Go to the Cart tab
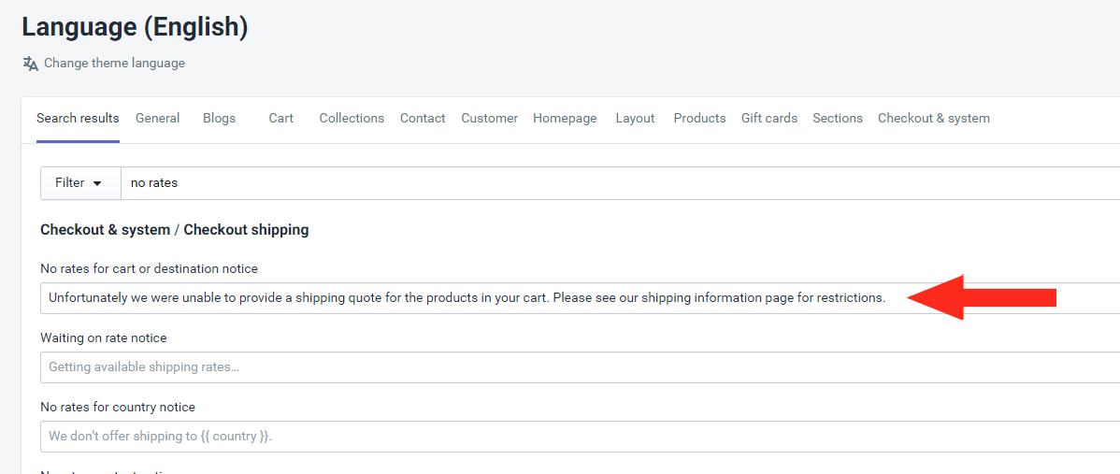The image size is (1120, 474). 281,119
